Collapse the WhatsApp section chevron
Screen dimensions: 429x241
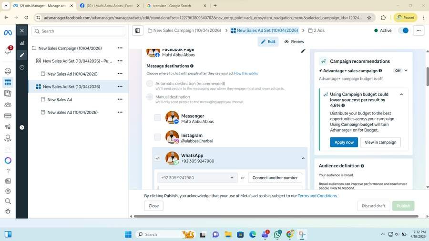303,158
